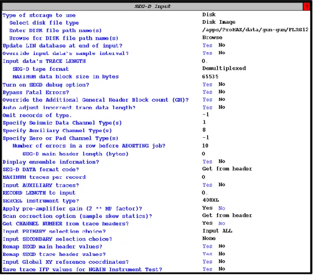The width and height of the screenshot is (313, 276).
Task: Open the Disk storage type selector
Action: tap(209, 15)
